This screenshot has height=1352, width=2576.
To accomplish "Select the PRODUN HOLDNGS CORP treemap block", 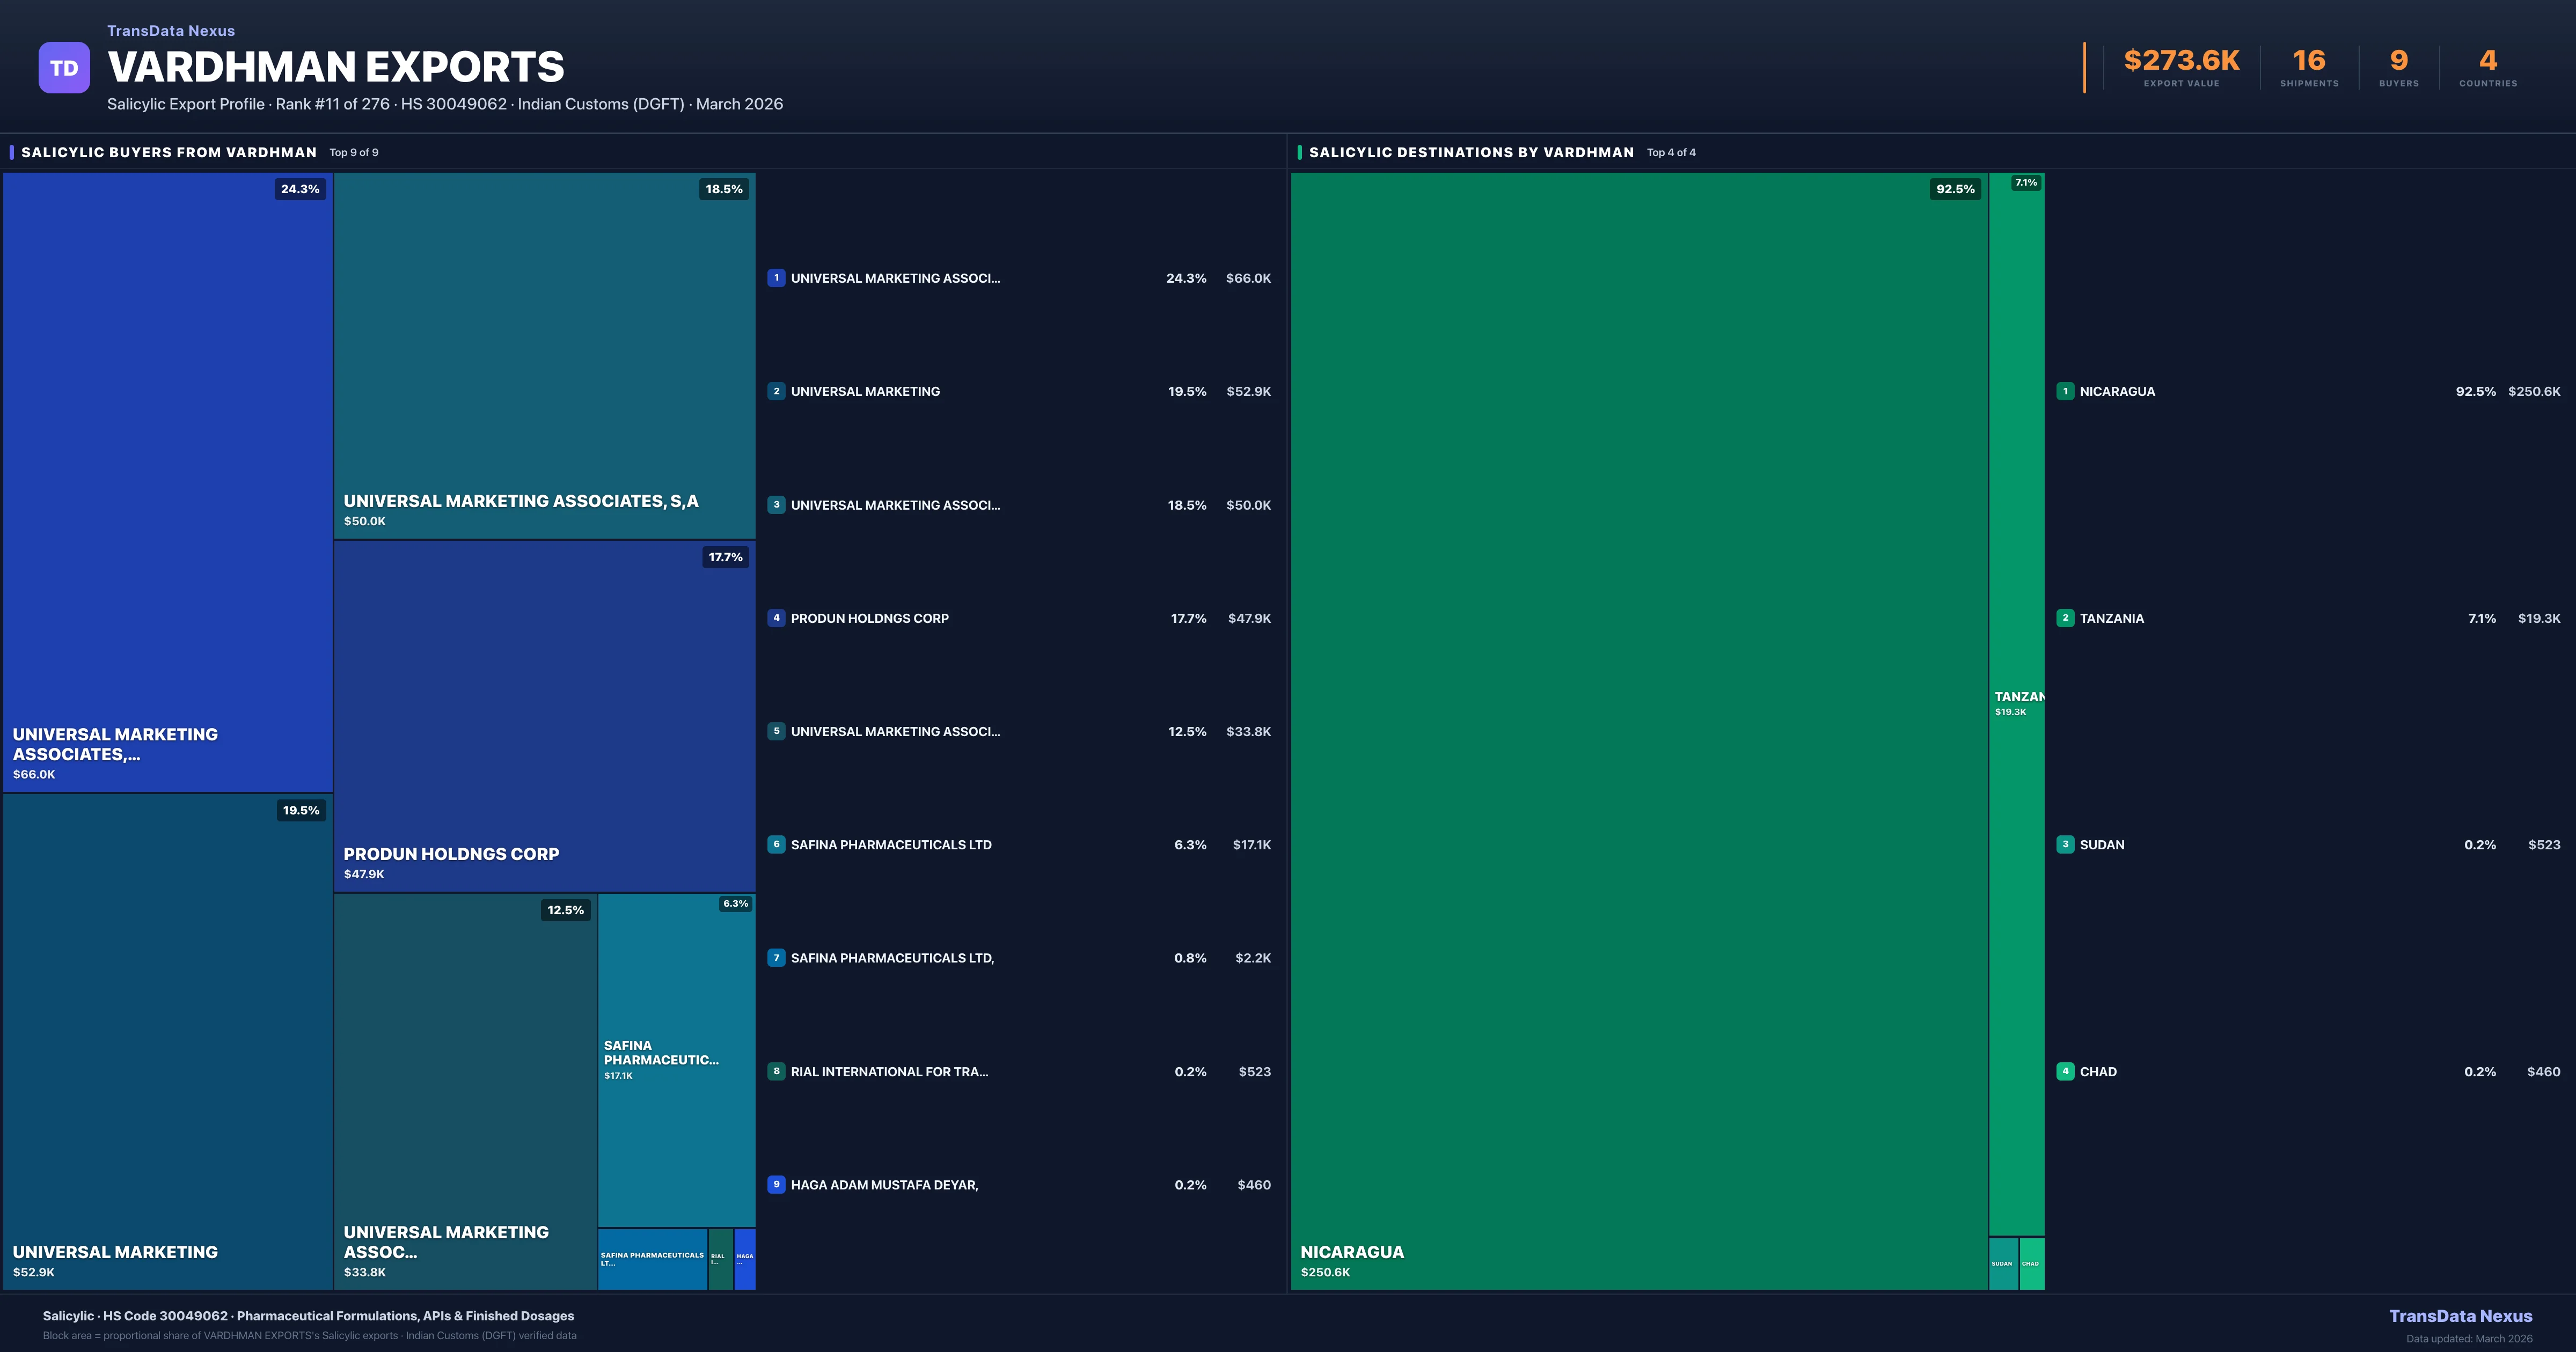I will pyautogui.click(x=544, y=715).
